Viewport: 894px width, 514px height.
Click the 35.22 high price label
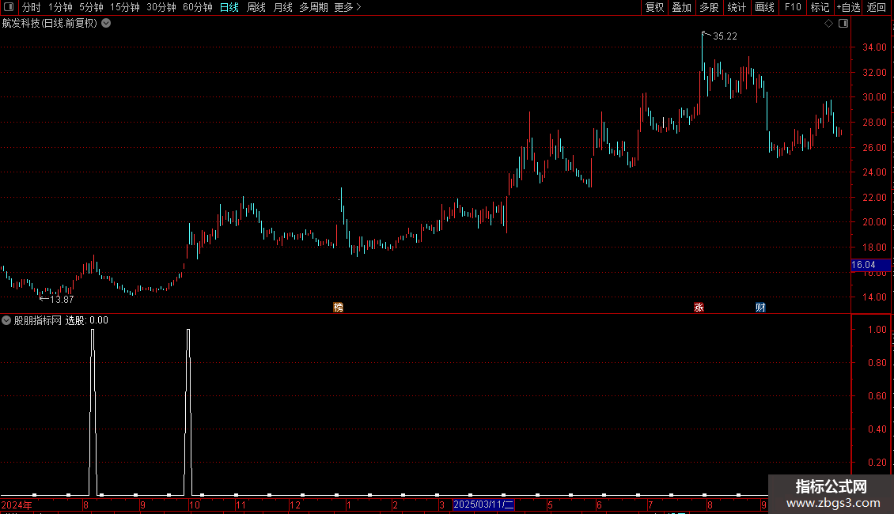click(x=725, y=36)
